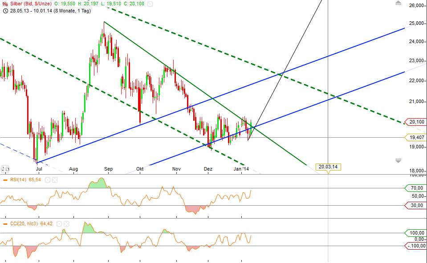Click the scroll-up arrow on the price axis

click(399, 3)
